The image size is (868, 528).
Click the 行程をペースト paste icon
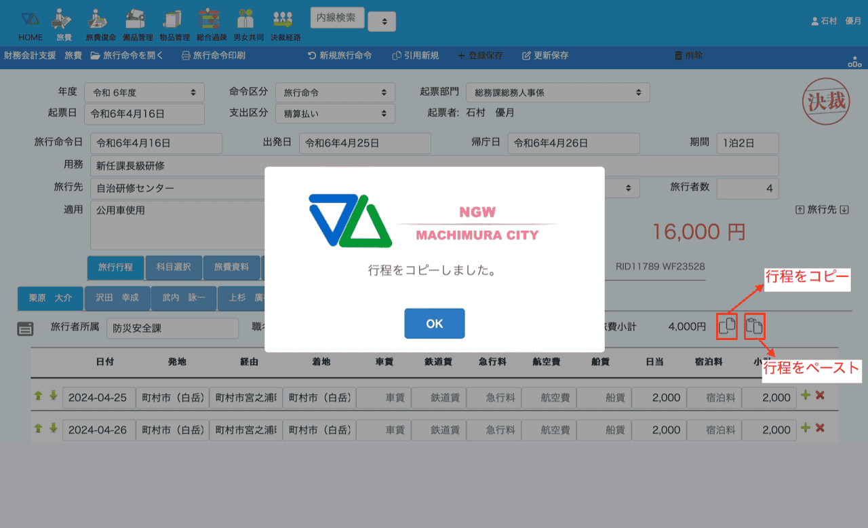pyautogui.click(x=755, y=326)
